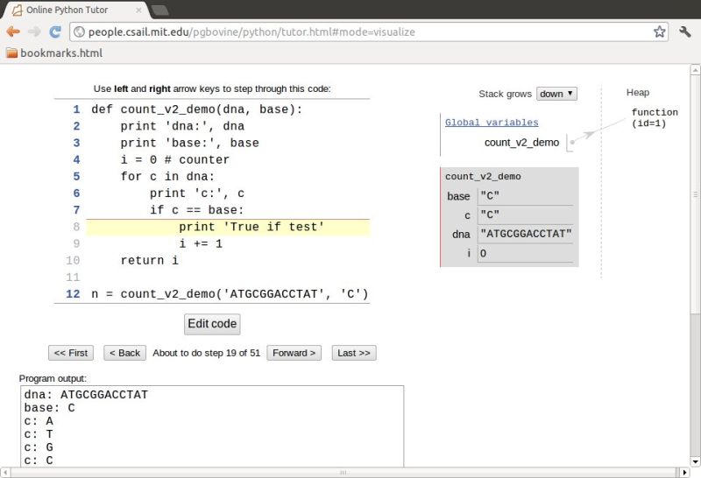Open the Stack grows dropdown
Screen dimensions: 701x478
point(556,94)
